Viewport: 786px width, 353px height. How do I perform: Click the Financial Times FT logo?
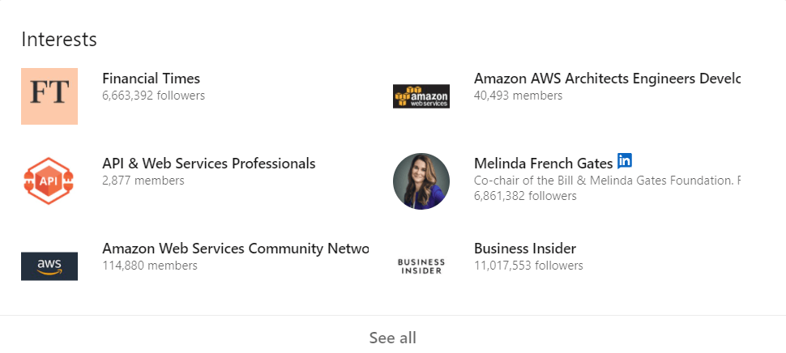pyautogui.click(x=49, y=96)
